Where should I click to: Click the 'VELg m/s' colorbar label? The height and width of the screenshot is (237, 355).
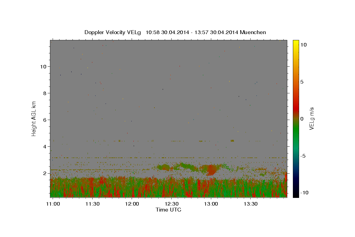point(312,118)
